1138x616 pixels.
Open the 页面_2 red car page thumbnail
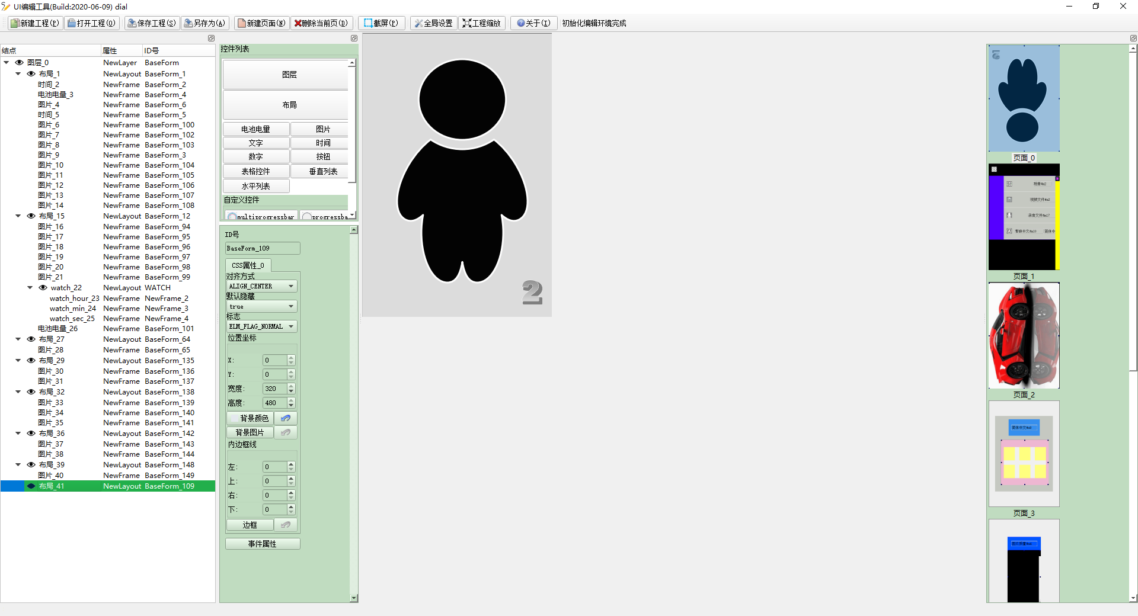(1024, 335)
